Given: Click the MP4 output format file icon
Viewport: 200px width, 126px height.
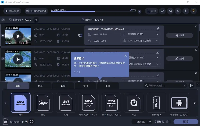Looking at the screenshot, I should 5,122.
